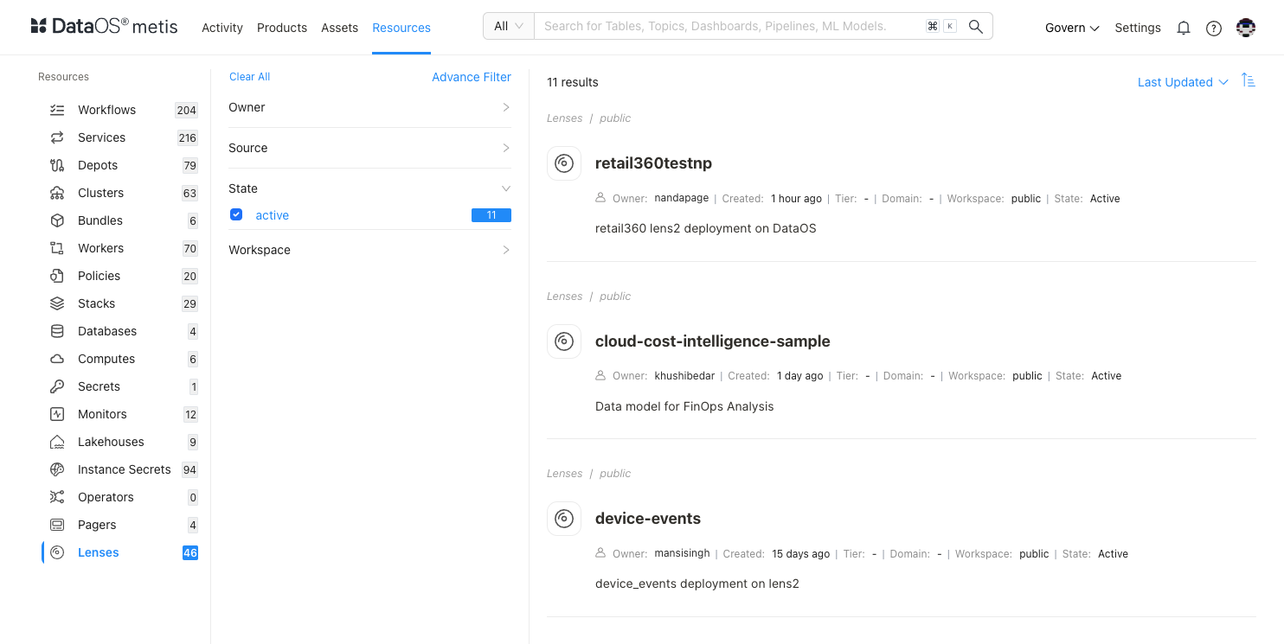Click the Lenses sidebar icon
Image resolution: width=1284 pixels, height=644 pixels.
pos(57,552)
